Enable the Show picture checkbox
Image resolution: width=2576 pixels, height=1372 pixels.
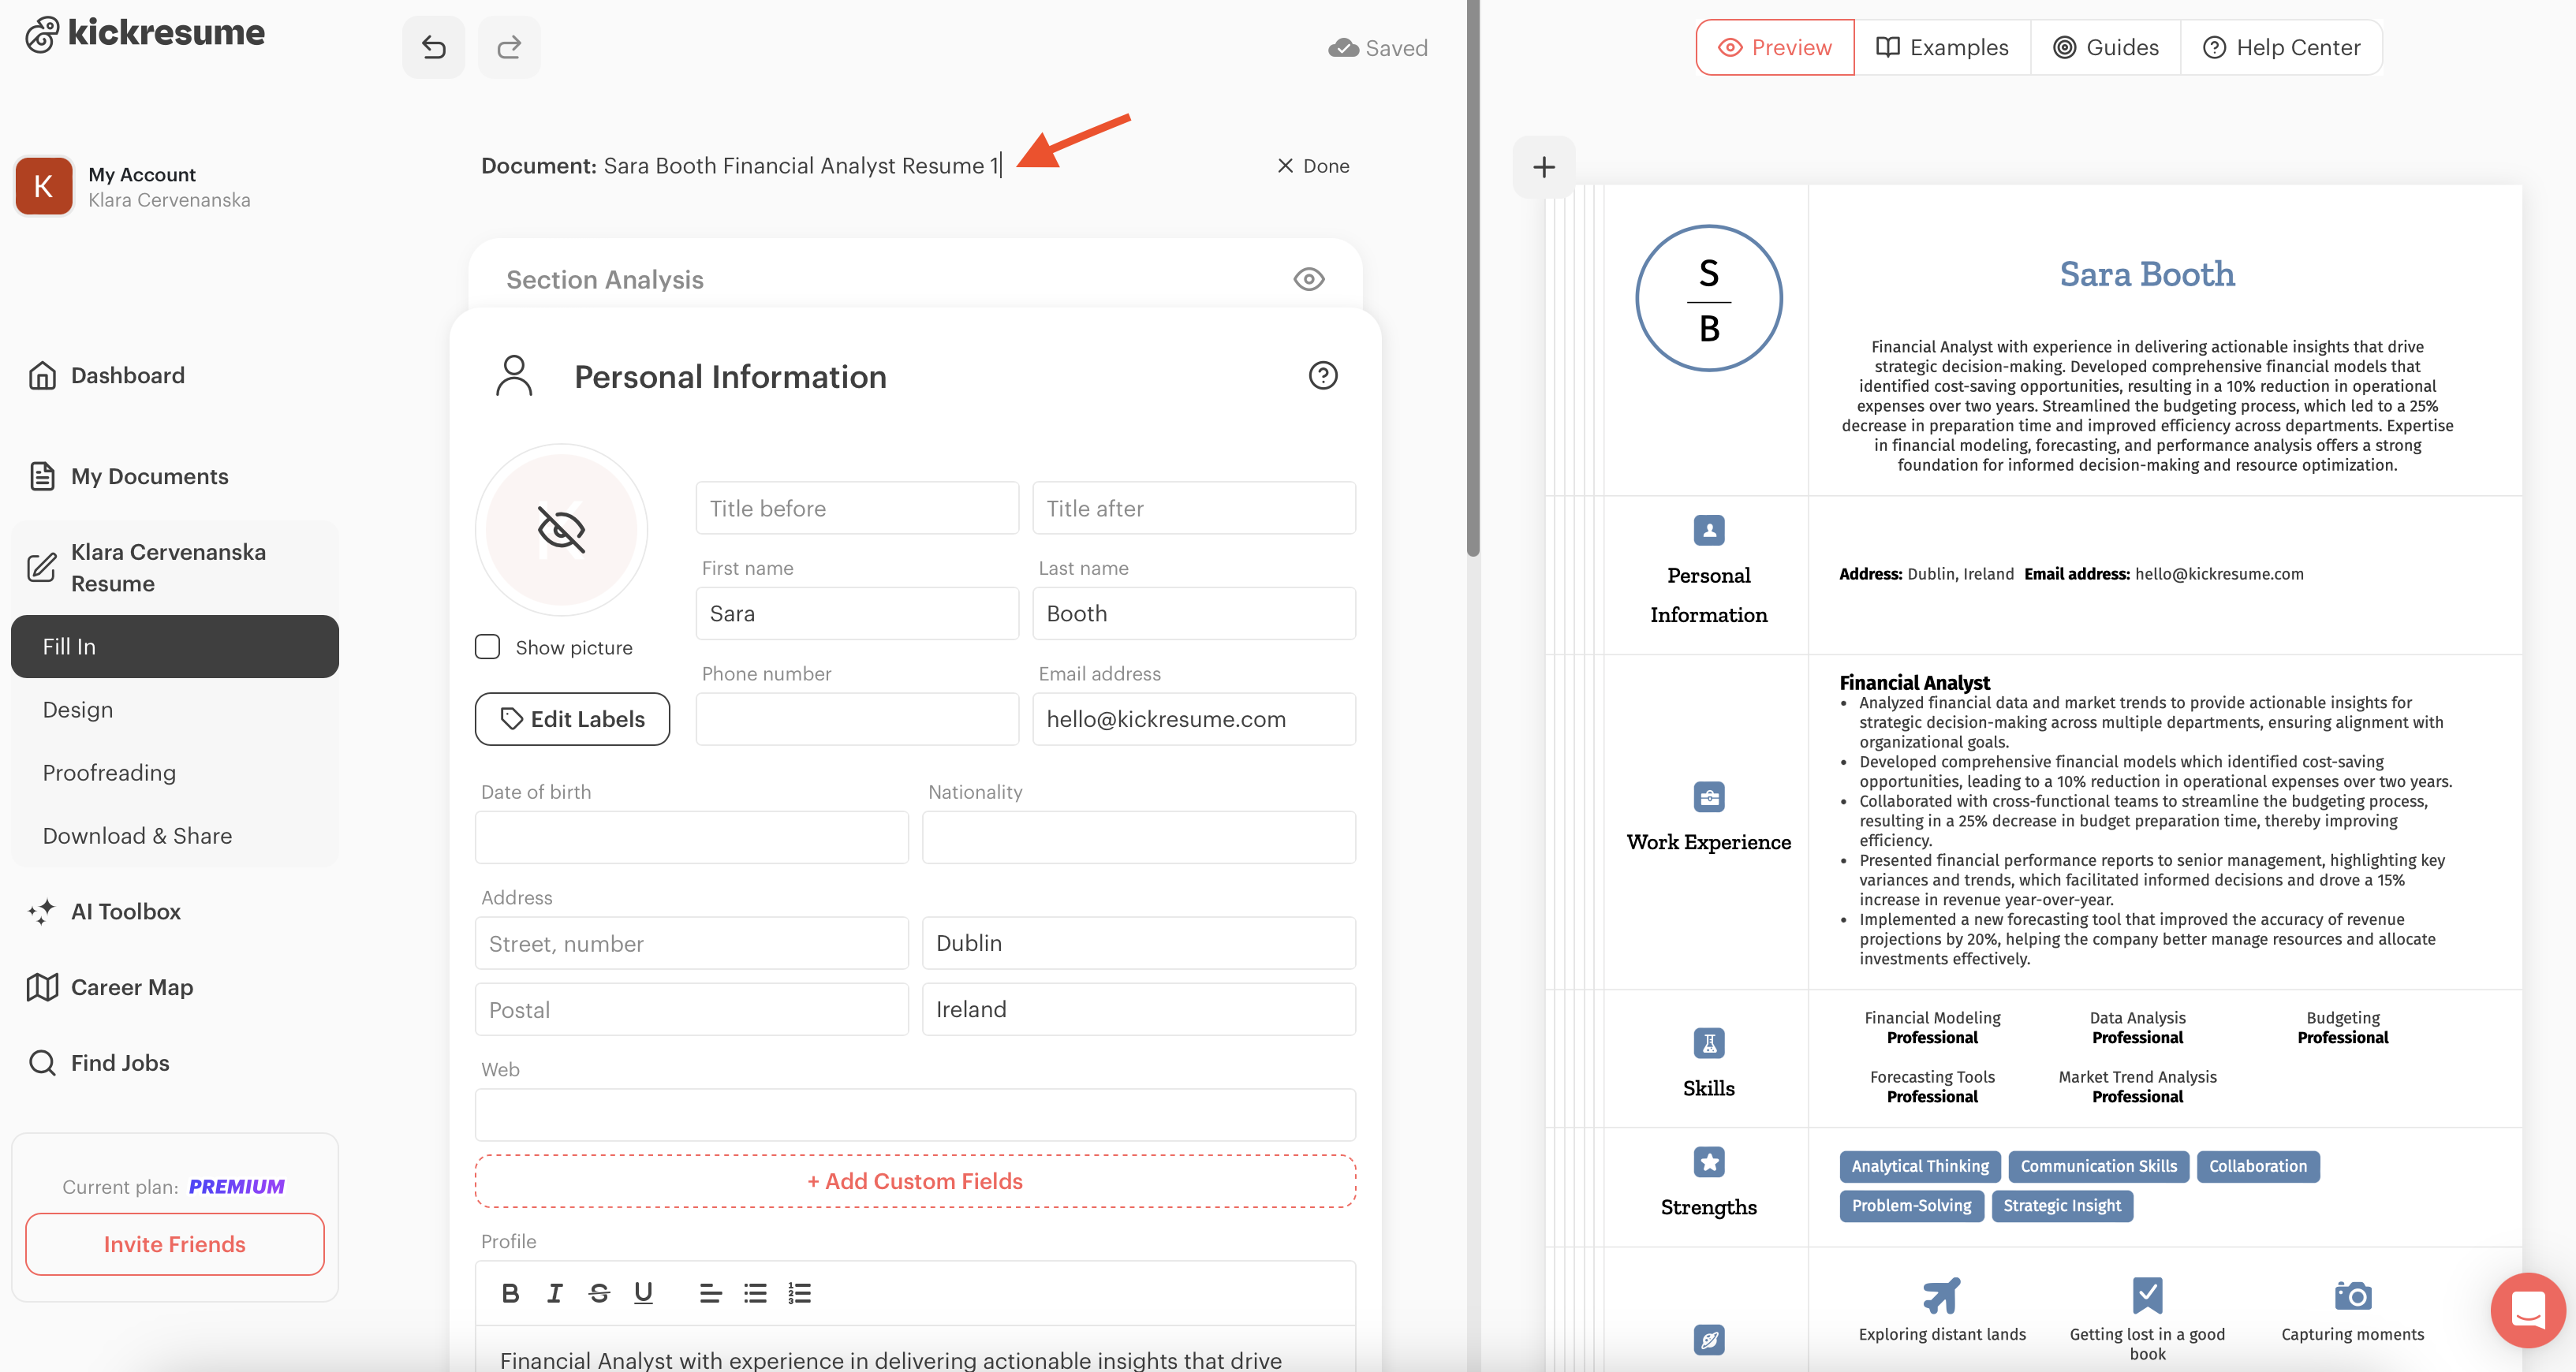tap(488, 647)
